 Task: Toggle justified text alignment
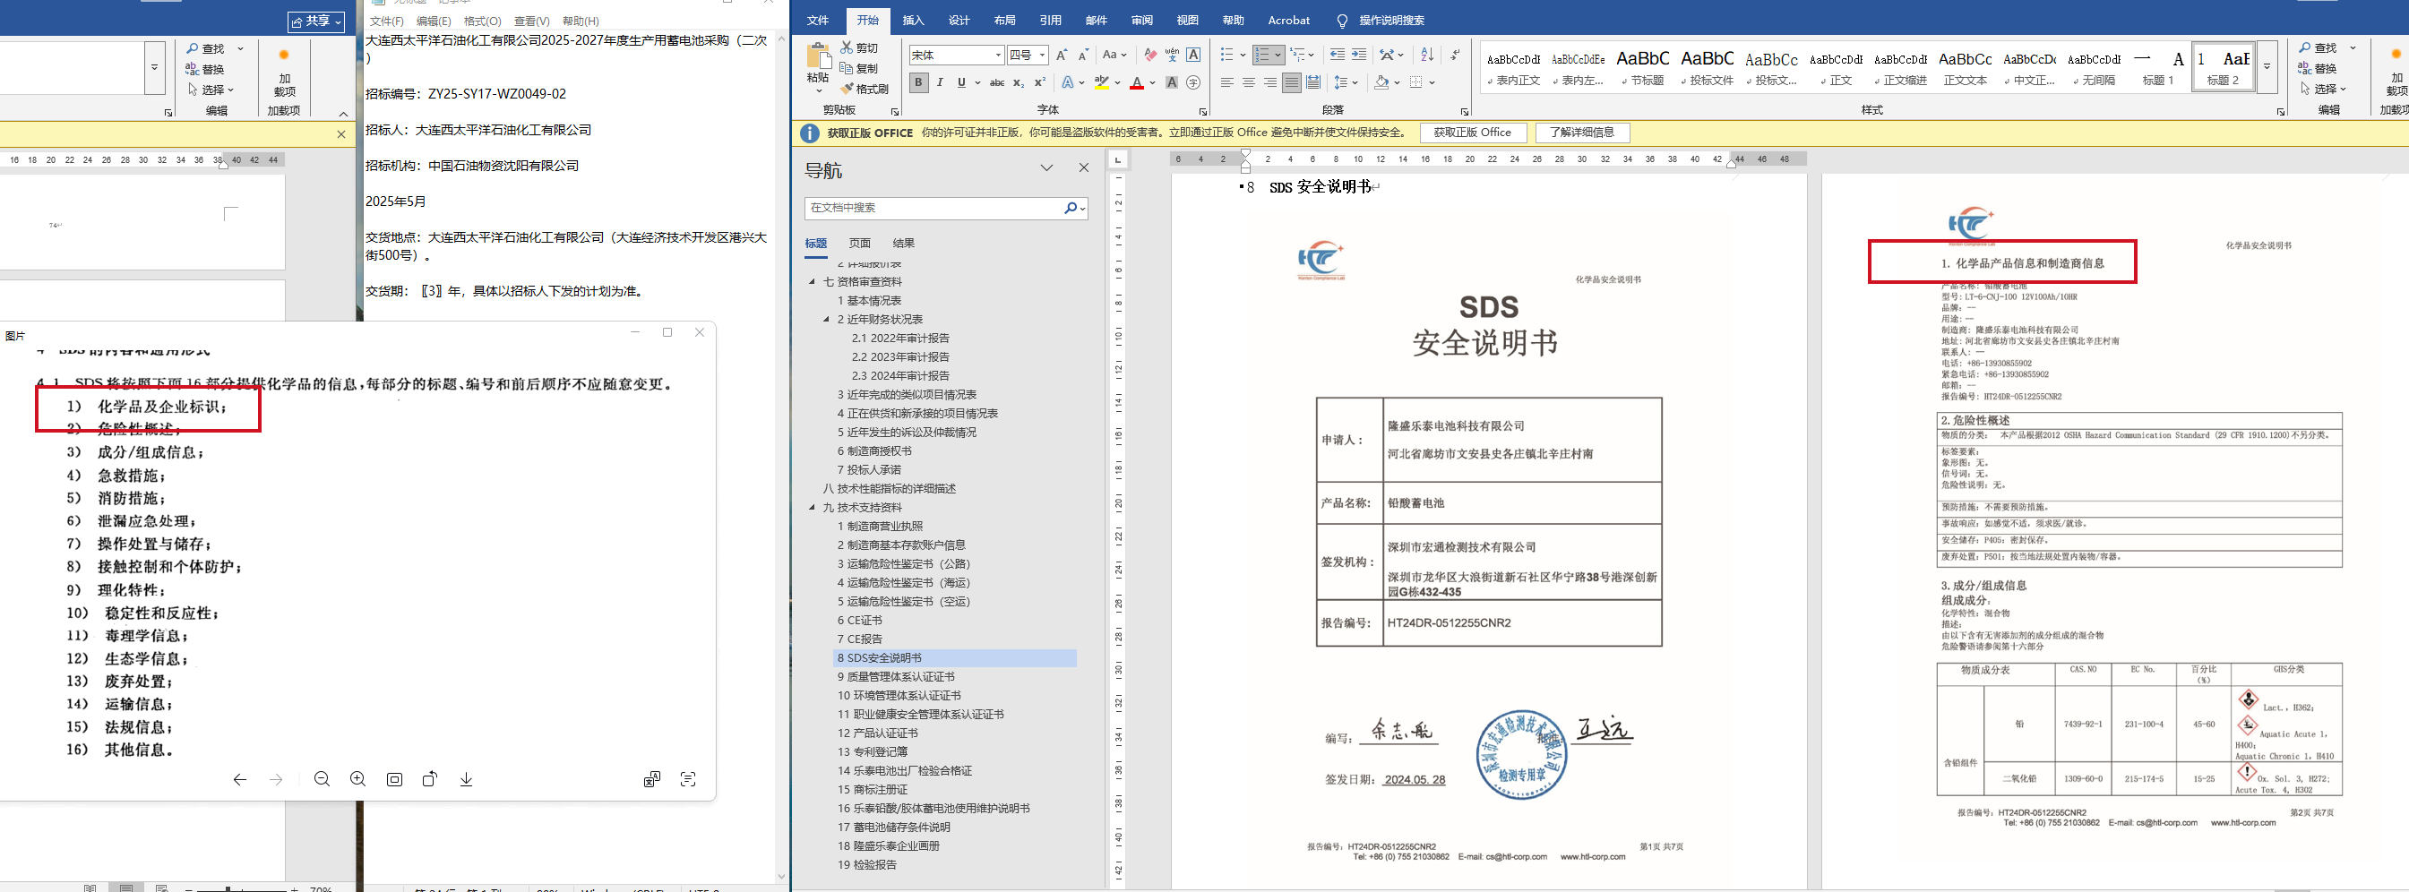point(1292,82)
